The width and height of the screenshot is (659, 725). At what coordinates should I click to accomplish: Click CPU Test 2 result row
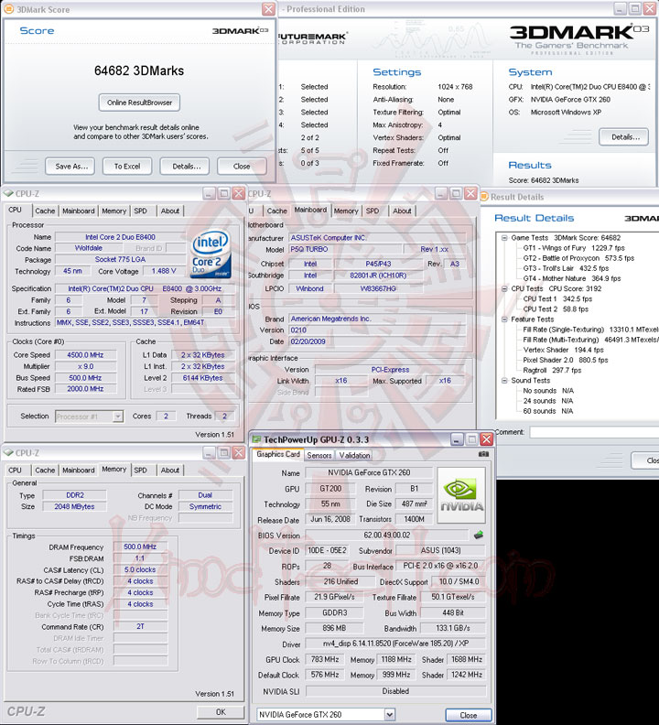pyautogui.click(x=556, y=308)
